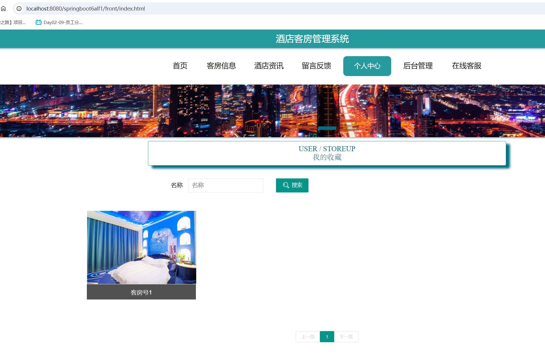Click the USER / STOREUP heading
Viewport: 545px width, 358px height.
(327, 149)
